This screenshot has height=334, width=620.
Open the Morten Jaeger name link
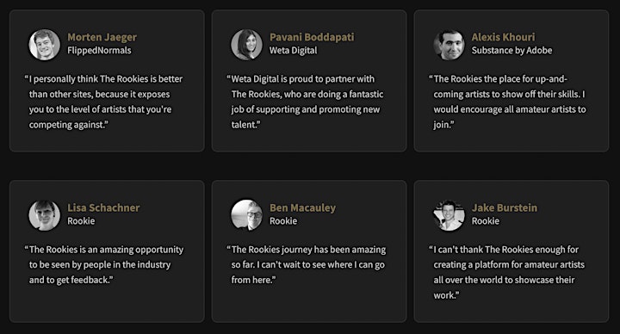pyautogui.click(x=102, y=37)
